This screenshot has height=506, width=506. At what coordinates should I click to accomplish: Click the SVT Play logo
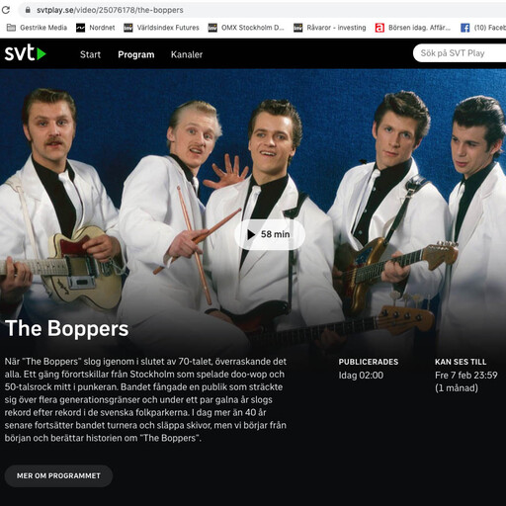(x=26, y=53)
